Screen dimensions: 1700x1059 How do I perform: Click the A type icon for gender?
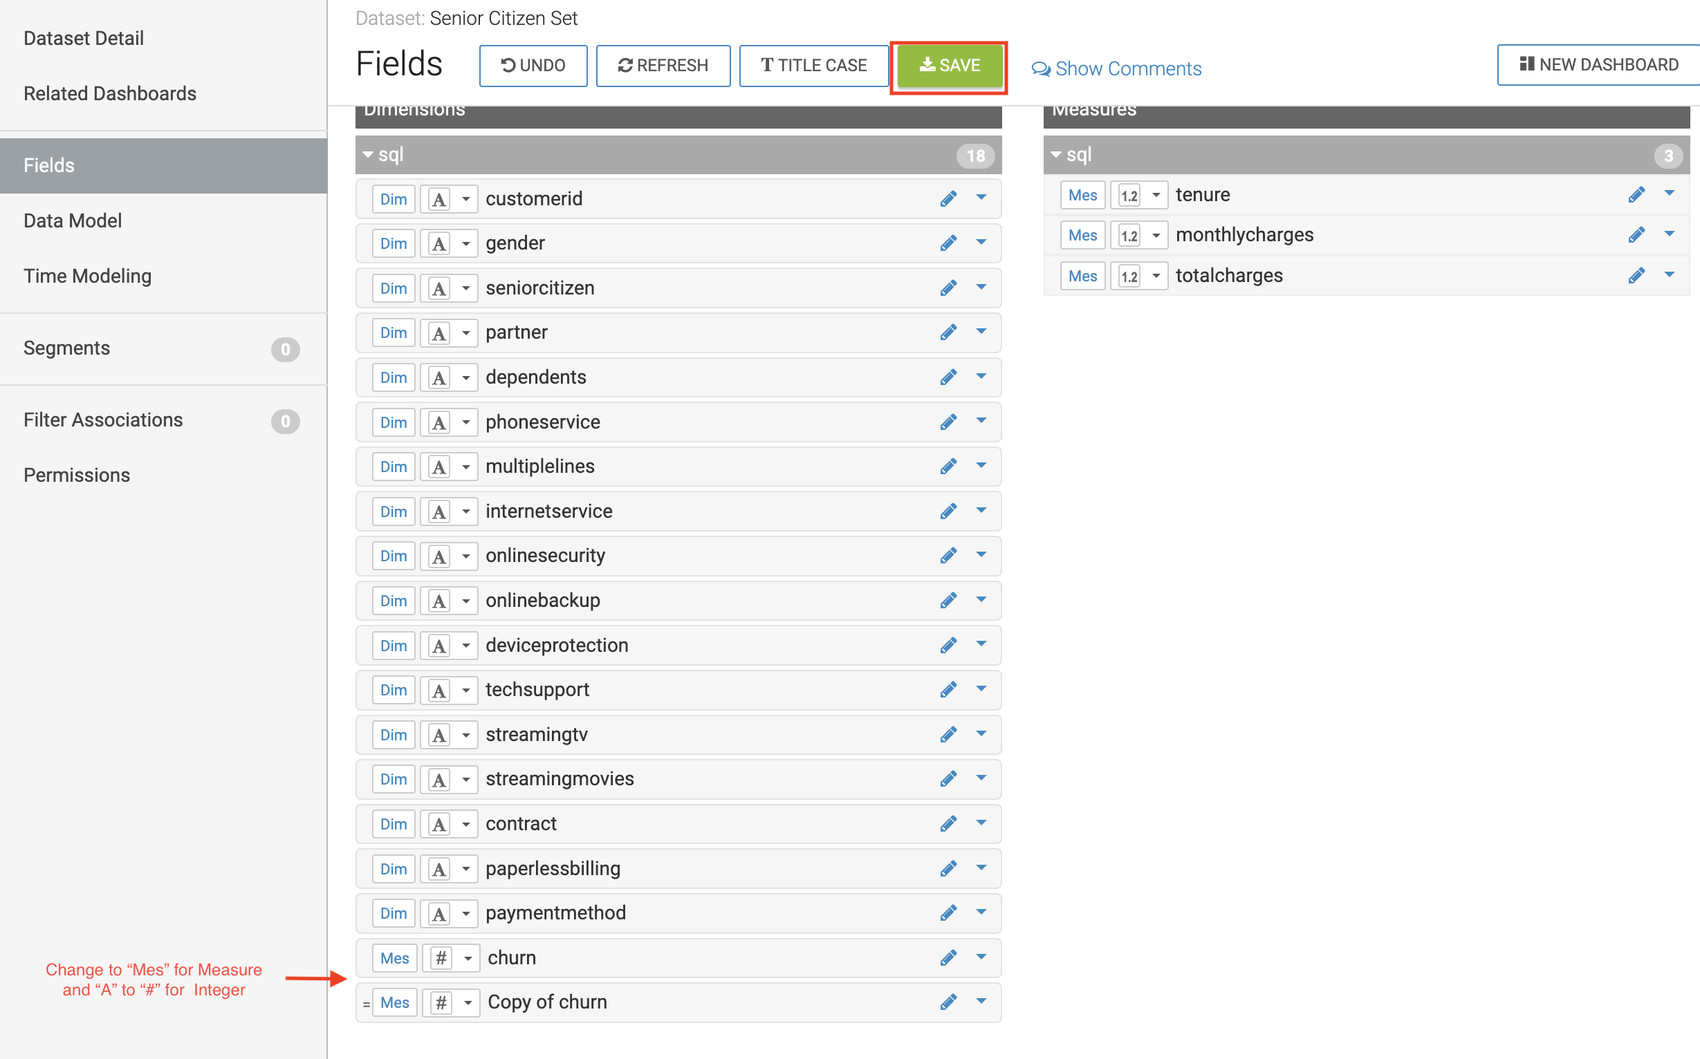tap(438, 244)
